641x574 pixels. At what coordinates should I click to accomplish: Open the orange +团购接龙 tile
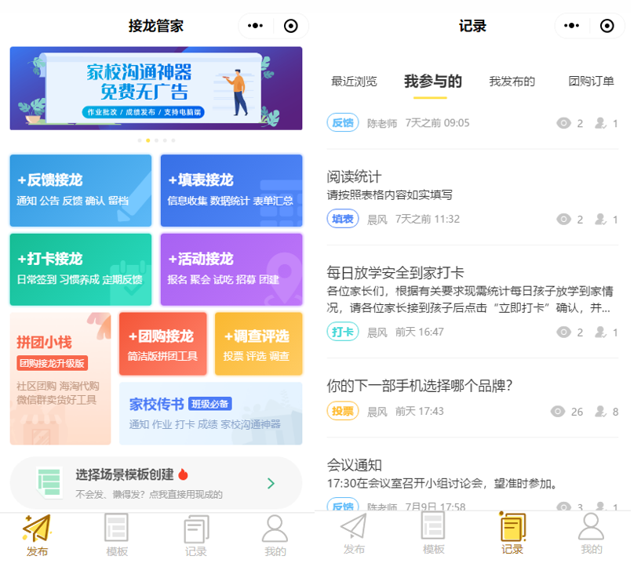point(163,344)
